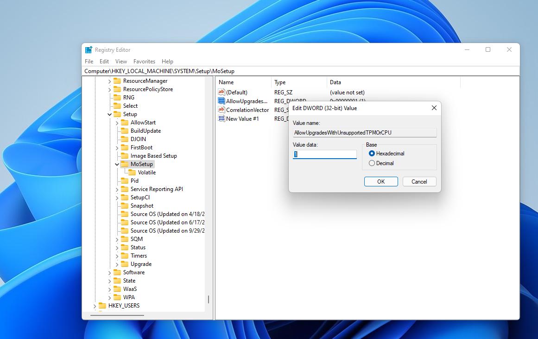Screen dimensions: 538x339
Task: Collapse the Setup key
Action: 109,114
